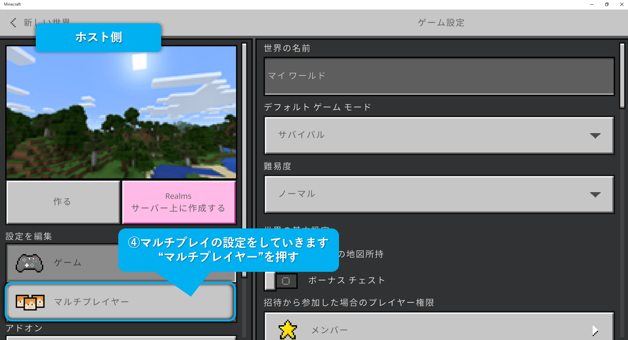Click the 招待から参加した場合のプレイヤー権限 label
The height and width of the screenshot is (340, 628).
click(x=349, y=303)
